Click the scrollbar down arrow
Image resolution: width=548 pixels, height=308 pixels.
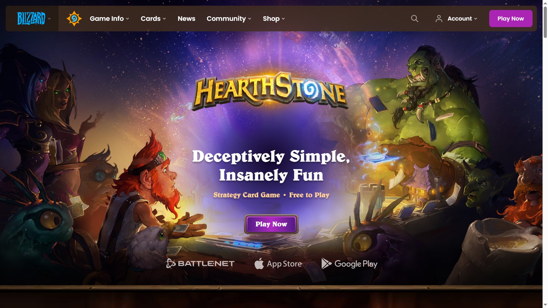coord(545,305)
